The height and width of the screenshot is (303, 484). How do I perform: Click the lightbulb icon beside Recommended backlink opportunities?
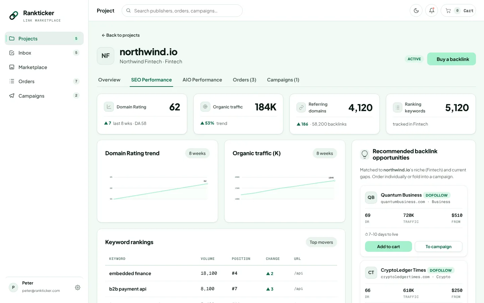365,154
